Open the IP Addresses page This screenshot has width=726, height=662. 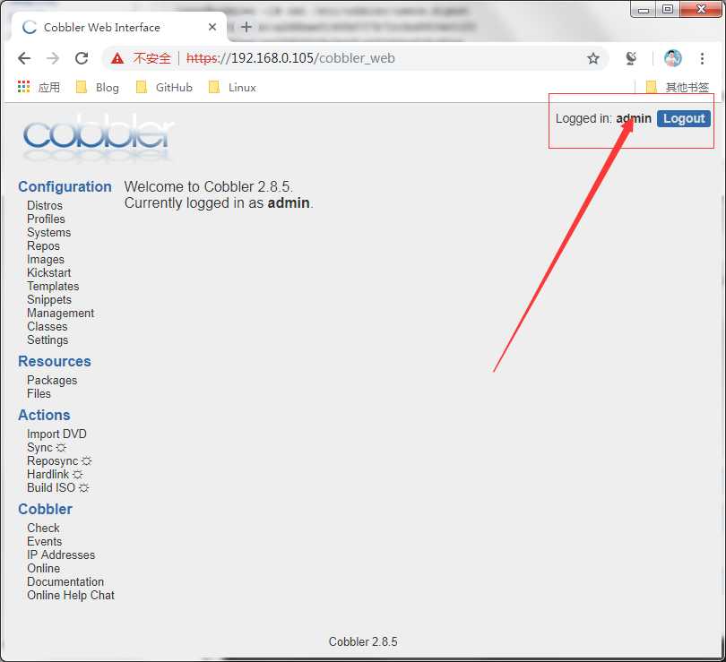pos(61,555)
